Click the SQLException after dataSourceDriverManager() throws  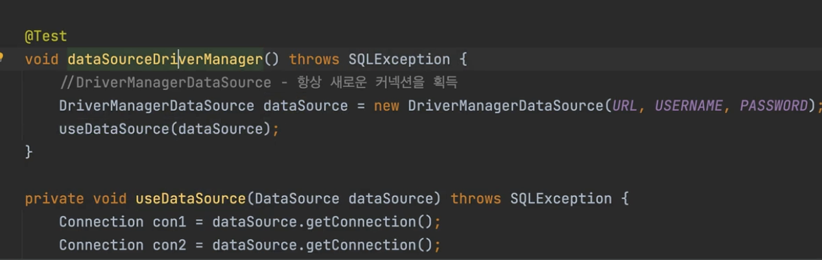(399, 60)
